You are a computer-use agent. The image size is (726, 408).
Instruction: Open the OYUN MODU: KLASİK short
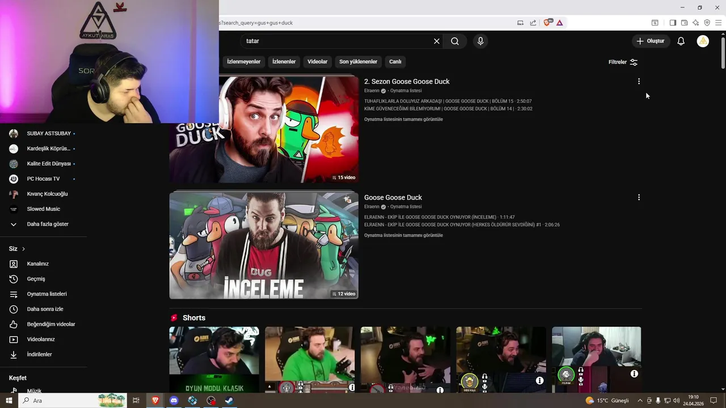pyautogui.click(x=214, y=360)
